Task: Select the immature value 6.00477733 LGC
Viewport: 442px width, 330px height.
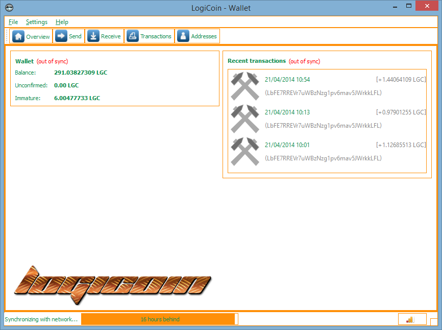Action: pos(77,98)
